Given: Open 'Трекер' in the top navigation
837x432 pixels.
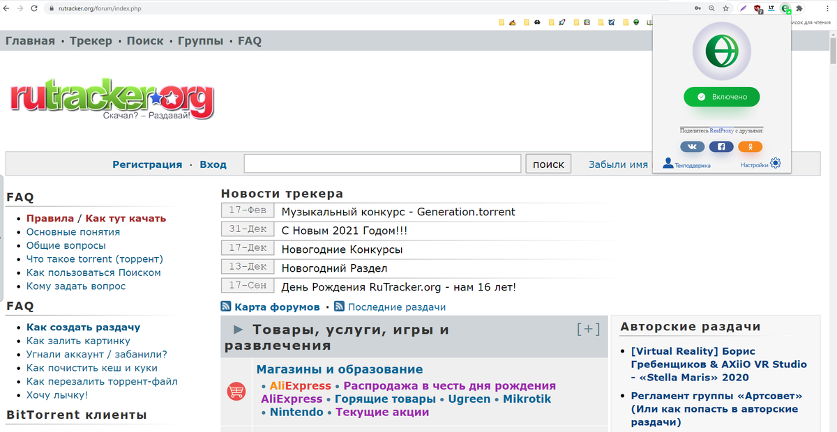Looking at the screenshot, I should (x=91, y=41).
